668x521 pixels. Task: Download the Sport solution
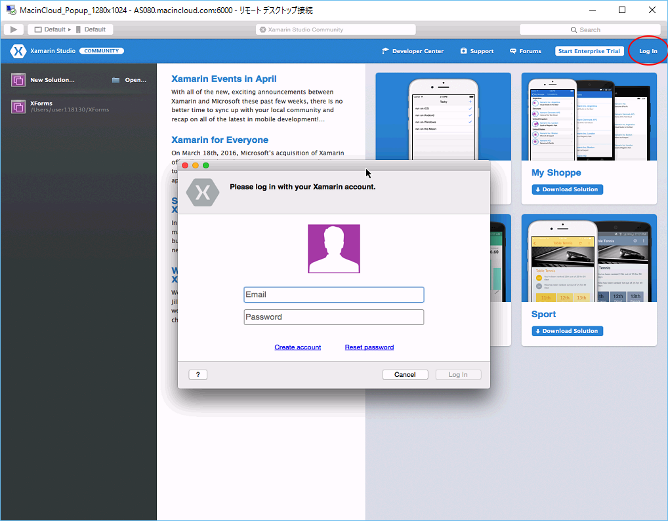point(567,331)
